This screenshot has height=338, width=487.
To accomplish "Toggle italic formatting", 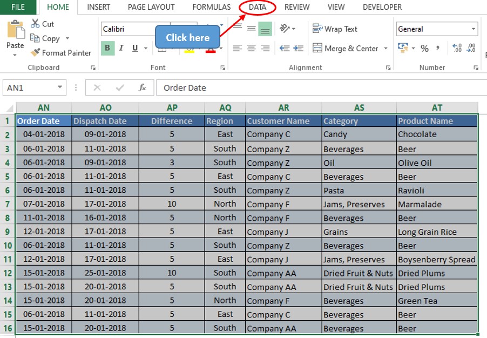I will point(121,48).
